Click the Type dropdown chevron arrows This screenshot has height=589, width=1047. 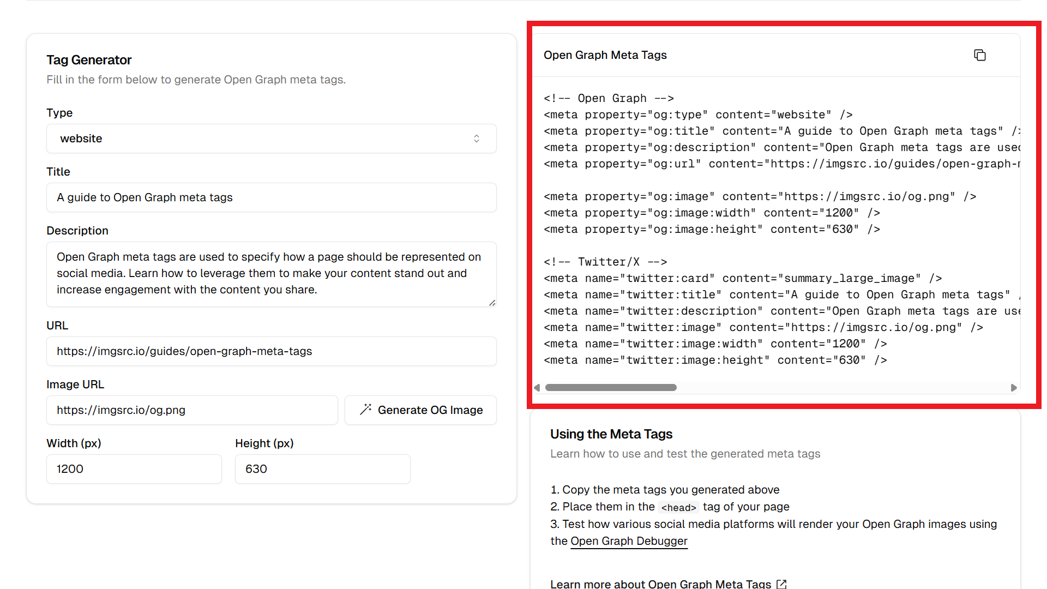coord(477,139)
